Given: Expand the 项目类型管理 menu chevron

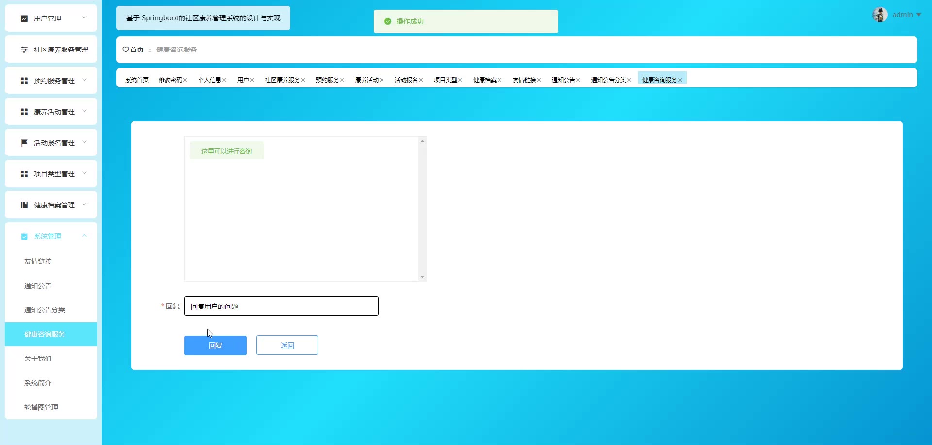Looking at the screenshot, I should tap(84, 173).
